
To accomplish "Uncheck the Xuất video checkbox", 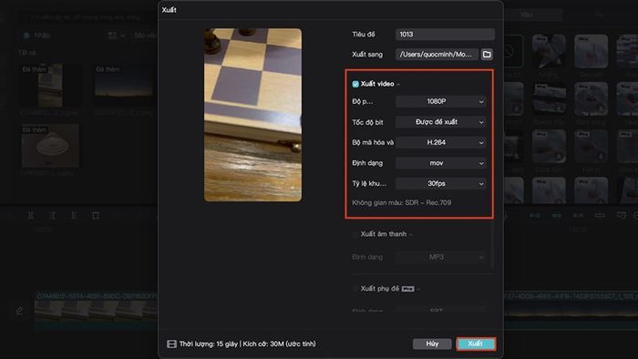I will point(355,84).
